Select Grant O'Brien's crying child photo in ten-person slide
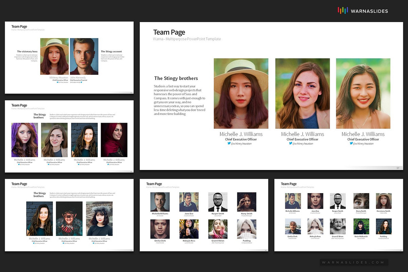 tap(338, 226)
